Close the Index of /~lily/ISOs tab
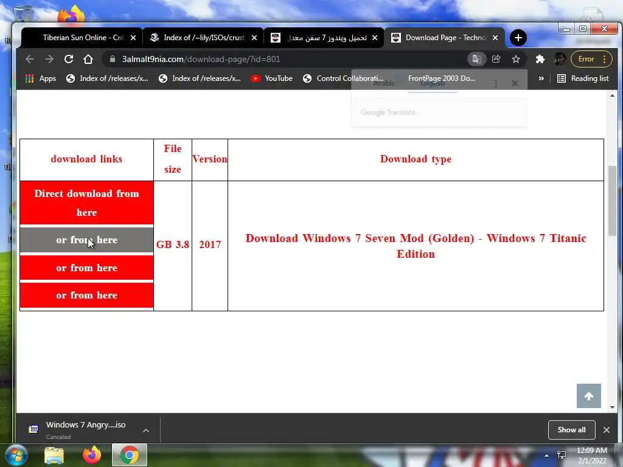The image size is (623, 467). coord(254,38)
